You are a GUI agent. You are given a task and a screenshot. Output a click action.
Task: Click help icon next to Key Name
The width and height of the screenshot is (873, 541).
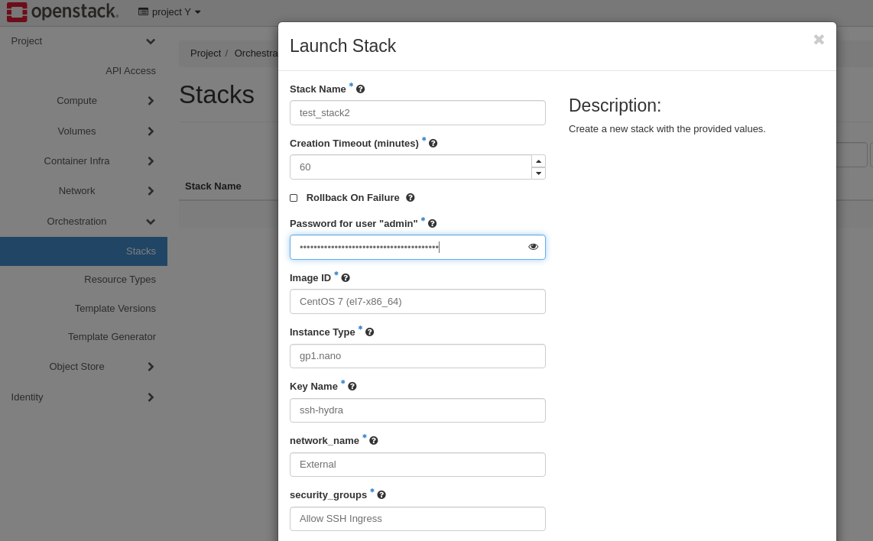352,387
